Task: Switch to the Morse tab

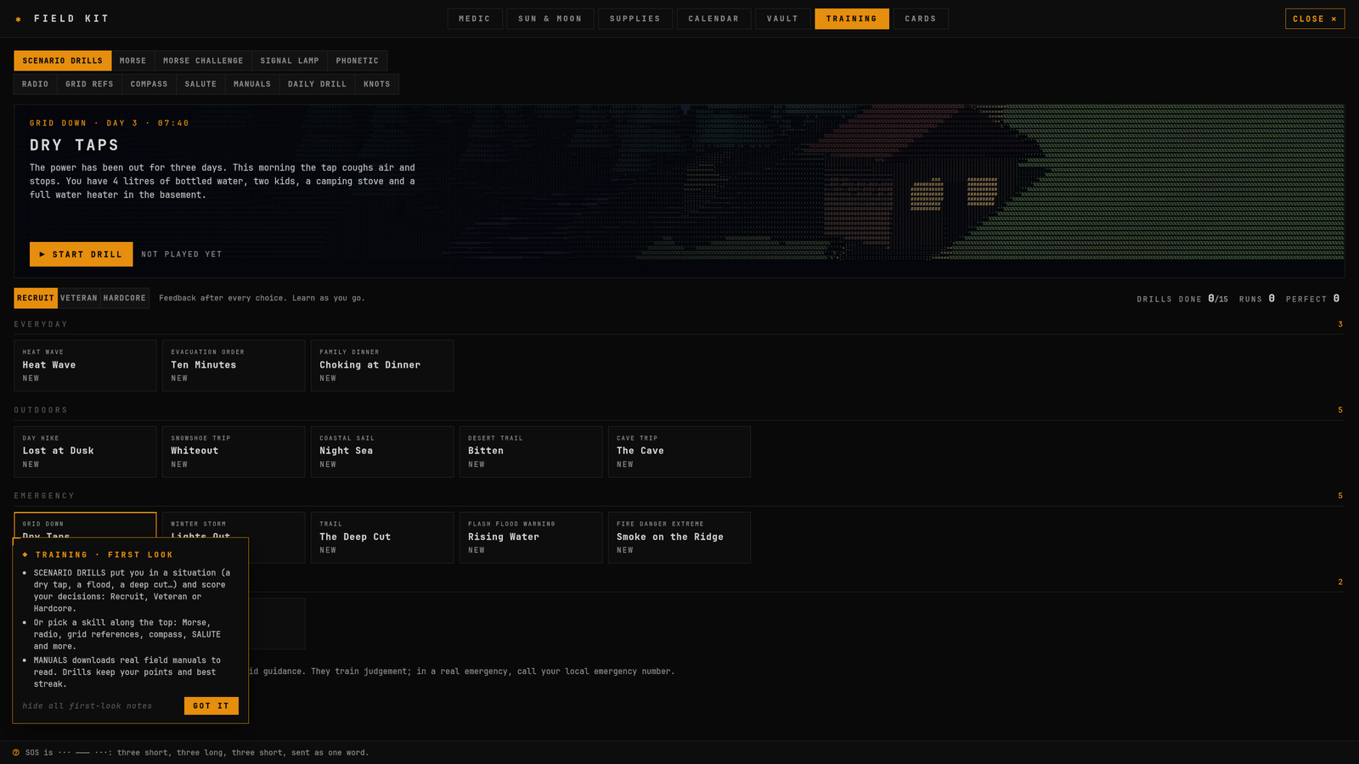Action: tap(133, 61)
